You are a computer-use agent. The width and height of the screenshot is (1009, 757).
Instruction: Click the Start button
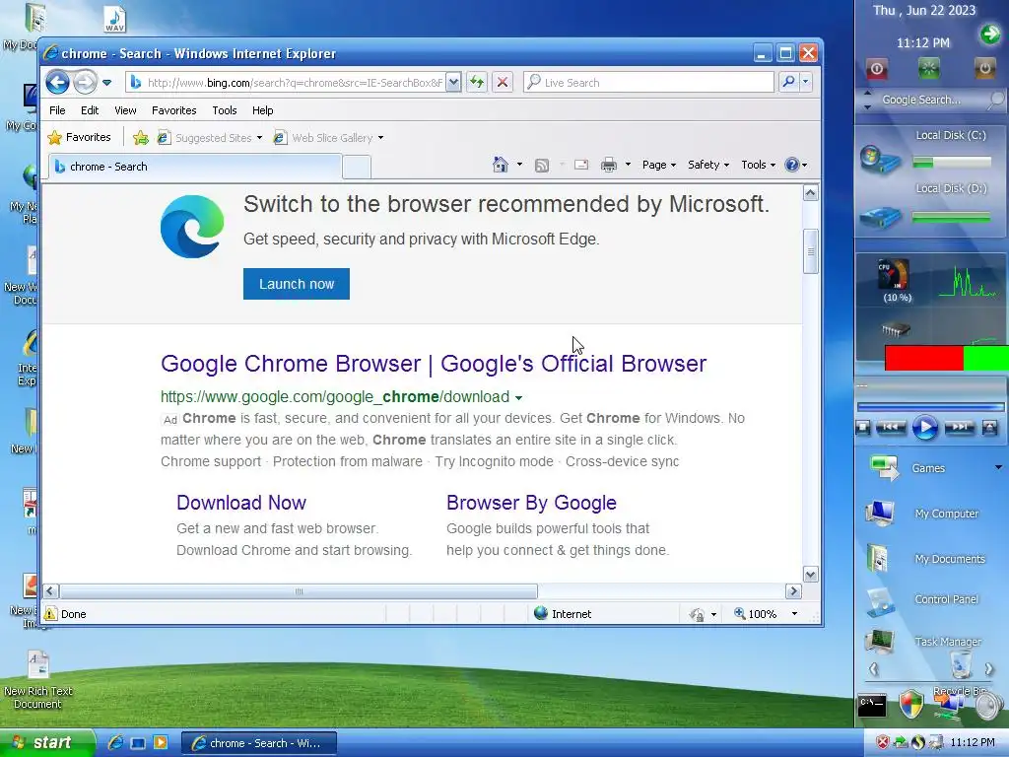[x=47, y=743]
